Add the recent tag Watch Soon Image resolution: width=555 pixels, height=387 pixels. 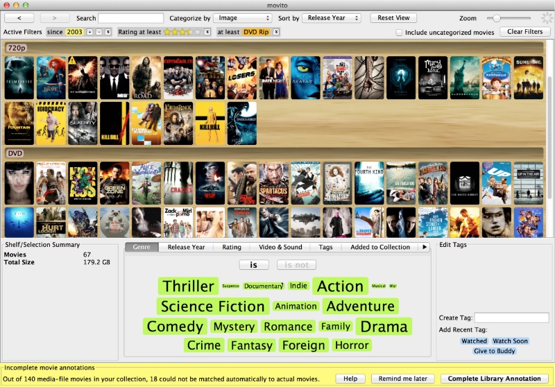(510, 341)
